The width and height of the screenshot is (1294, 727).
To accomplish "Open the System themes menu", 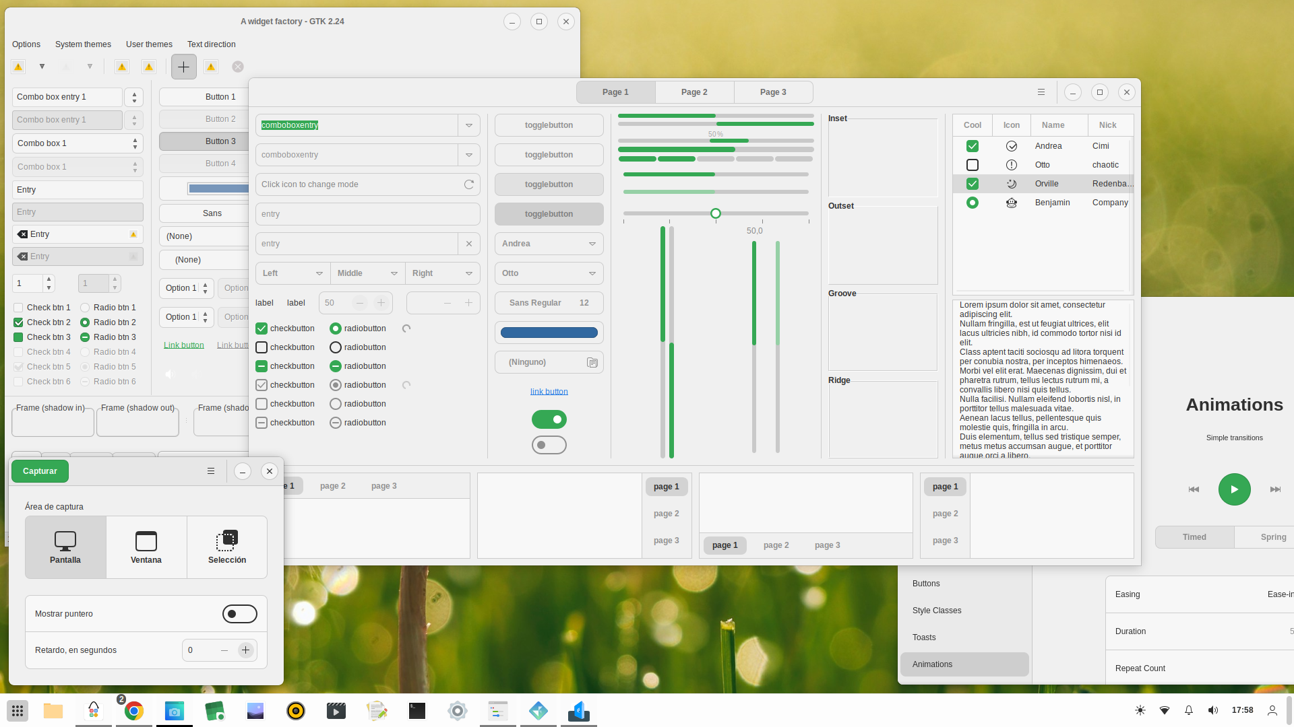I will tap(83, 44).
